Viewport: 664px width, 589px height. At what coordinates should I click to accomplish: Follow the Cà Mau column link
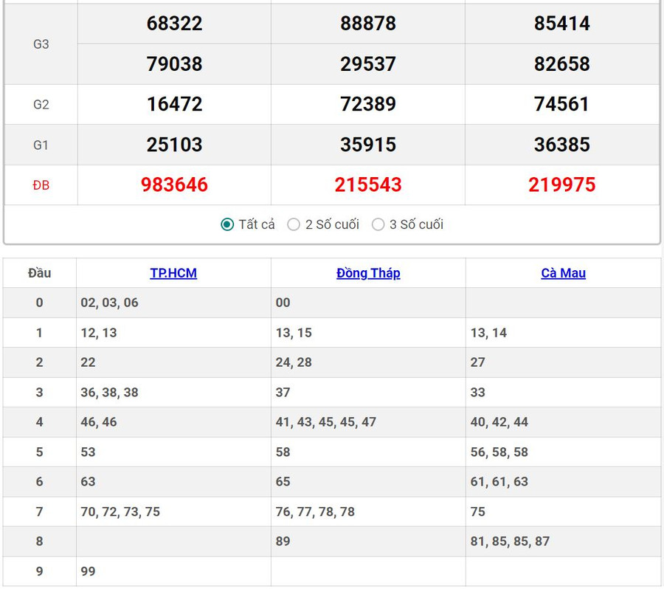(x=563, y=273)
